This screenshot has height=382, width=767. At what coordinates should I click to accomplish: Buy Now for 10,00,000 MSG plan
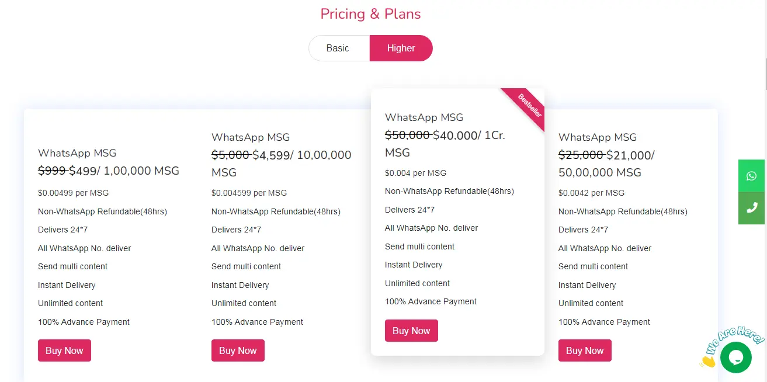pos(238,350)
